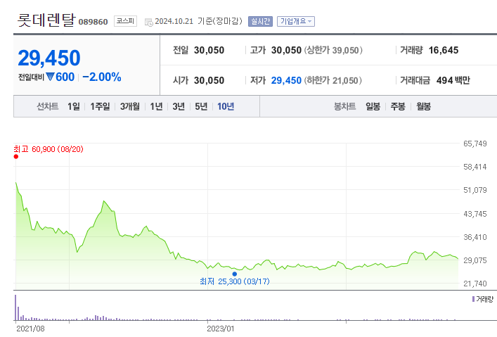Click the stock code 089860

pos(93,22)
